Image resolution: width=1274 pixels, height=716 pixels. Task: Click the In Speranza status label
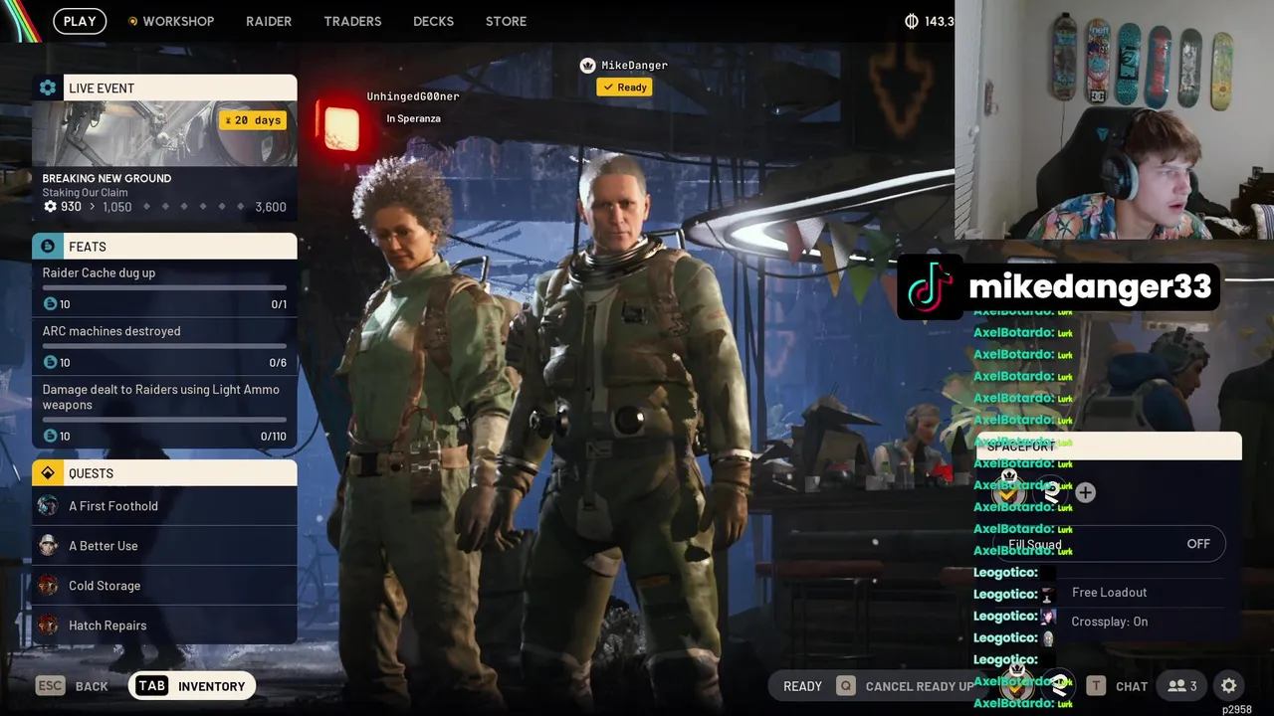(x=413, y=118)
